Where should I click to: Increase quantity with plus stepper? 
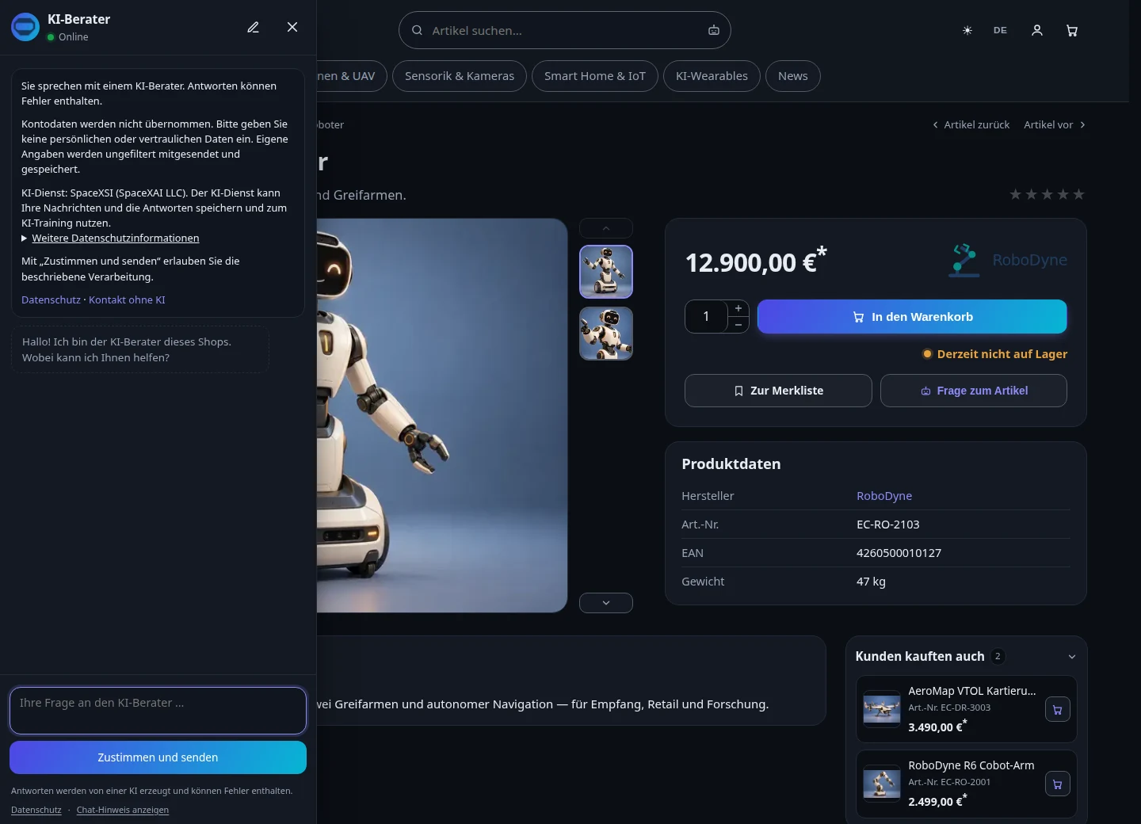[738, 308]
